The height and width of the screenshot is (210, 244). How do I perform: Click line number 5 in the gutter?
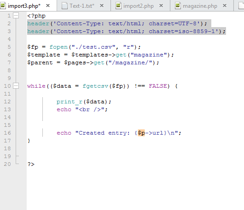9,47
